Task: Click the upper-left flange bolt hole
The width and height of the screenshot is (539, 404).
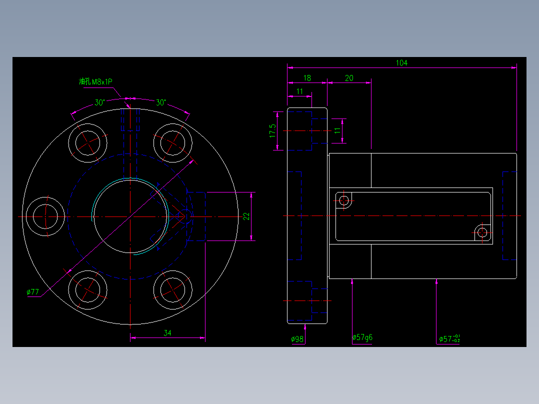Action: click(x=87, y=142)
